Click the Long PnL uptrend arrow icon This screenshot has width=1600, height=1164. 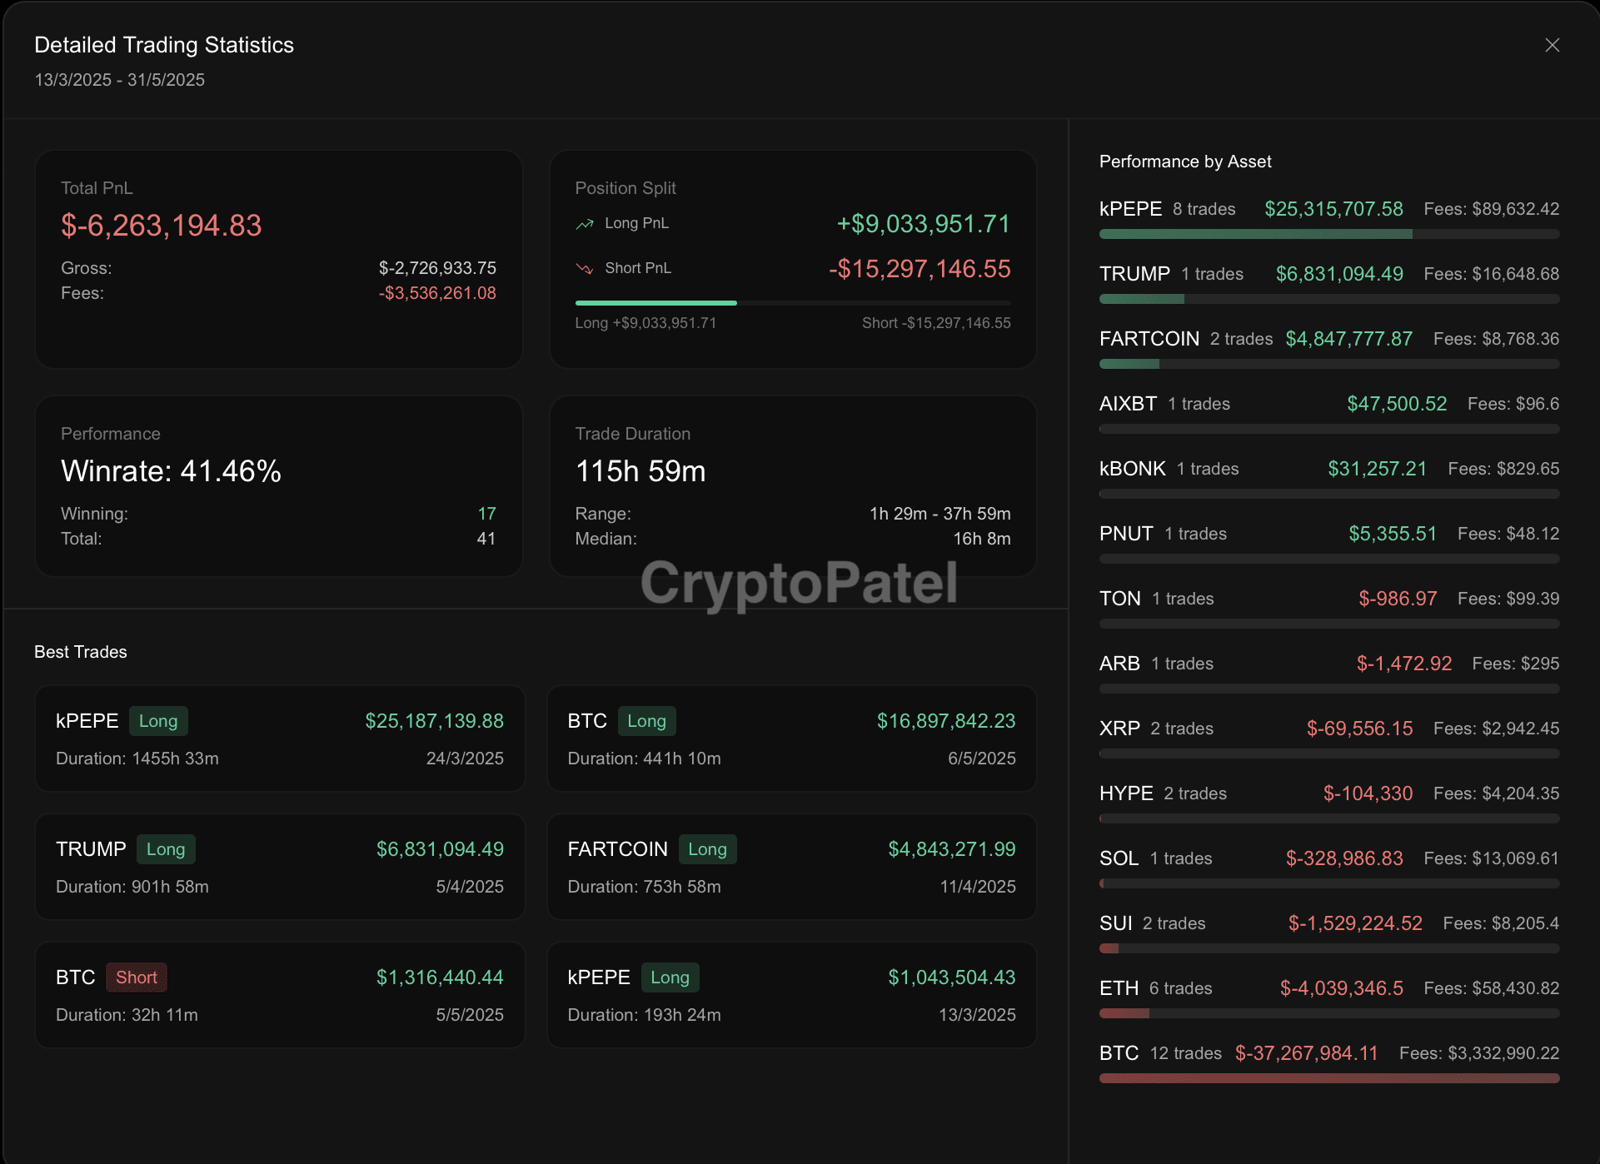point(585,224)
